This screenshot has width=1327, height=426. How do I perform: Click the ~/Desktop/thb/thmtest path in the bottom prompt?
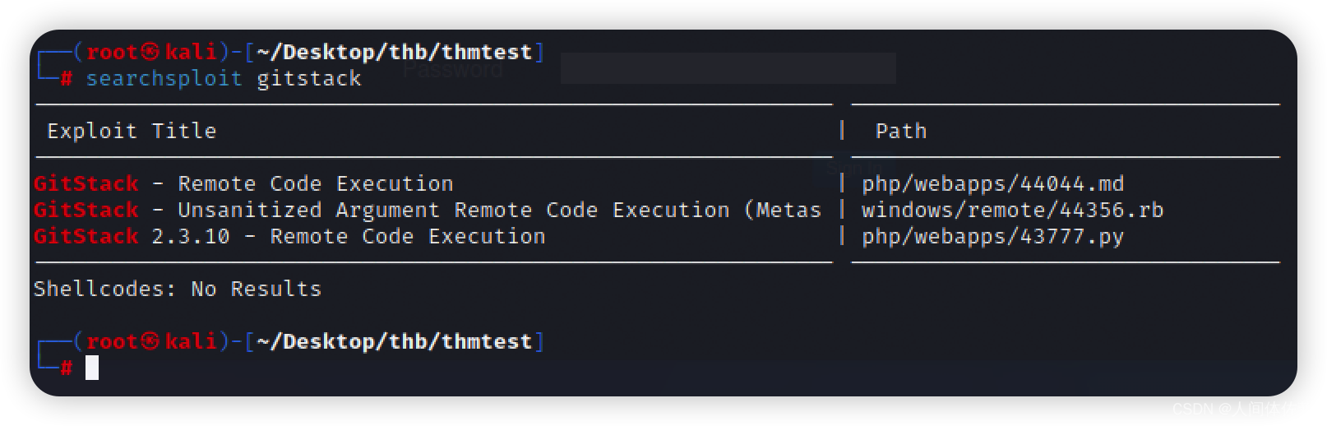tap(395, 341)
